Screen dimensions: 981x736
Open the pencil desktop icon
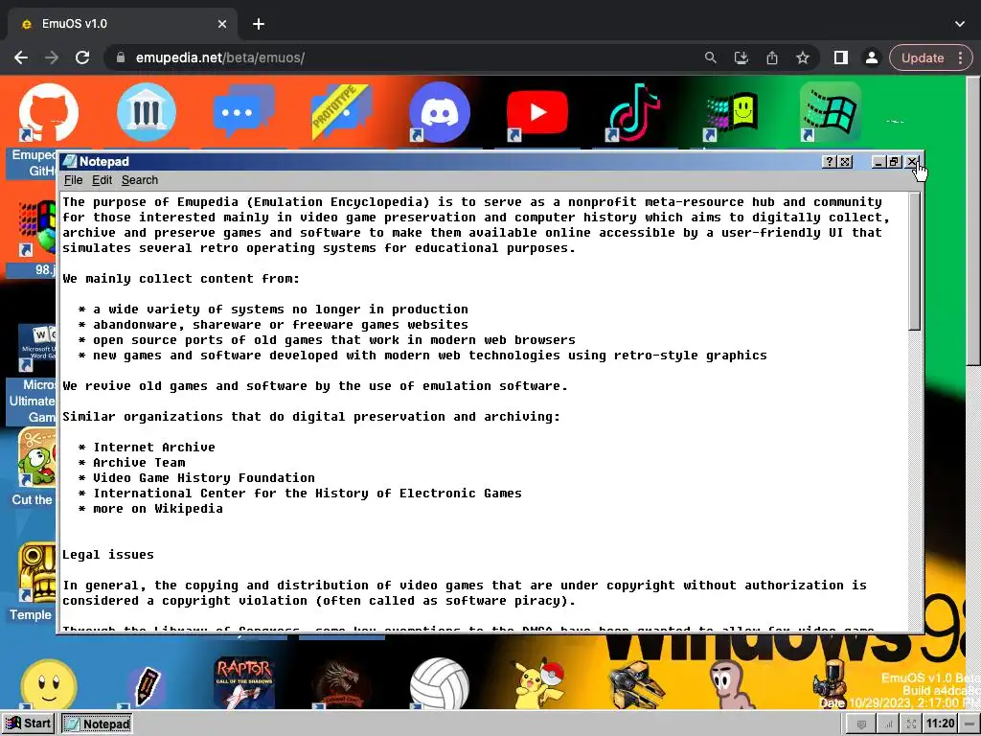point(147,685)
